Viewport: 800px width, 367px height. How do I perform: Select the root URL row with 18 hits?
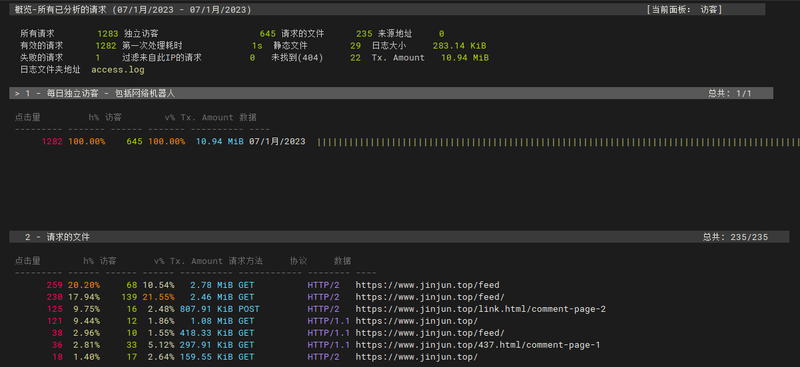[416, 357]
